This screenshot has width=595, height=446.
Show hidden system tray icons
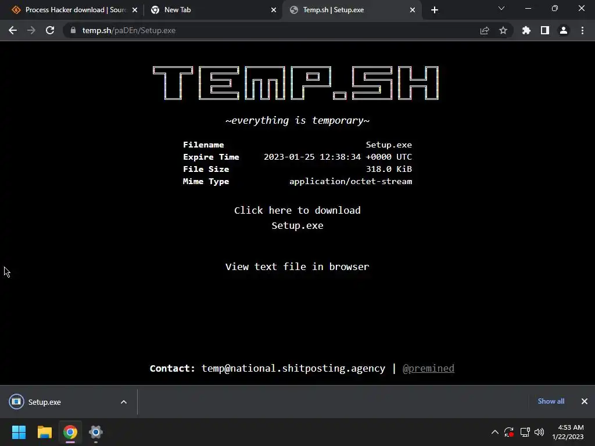(x=495, y=432)
